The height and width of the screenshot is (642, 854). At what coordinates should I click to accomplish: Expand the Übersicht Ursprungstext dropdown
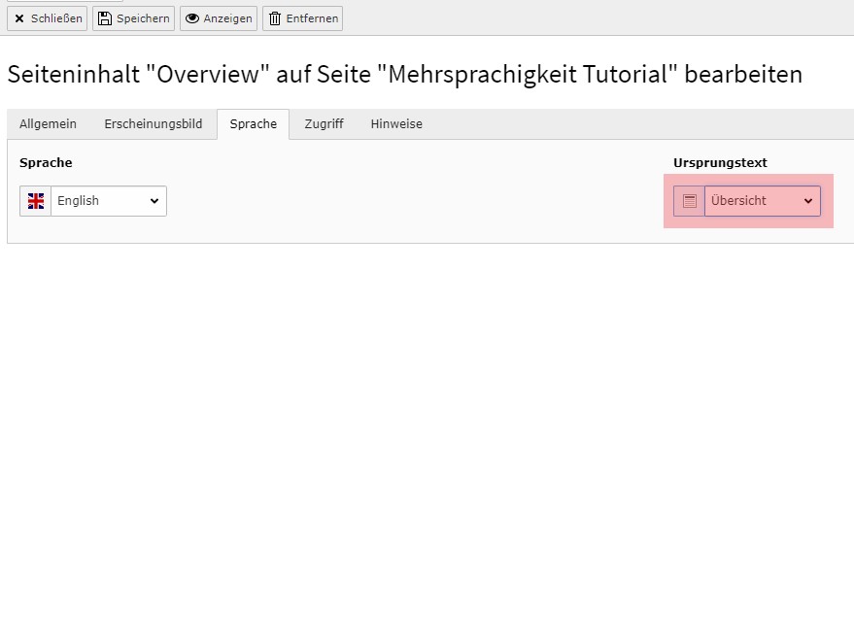point(763,201)
